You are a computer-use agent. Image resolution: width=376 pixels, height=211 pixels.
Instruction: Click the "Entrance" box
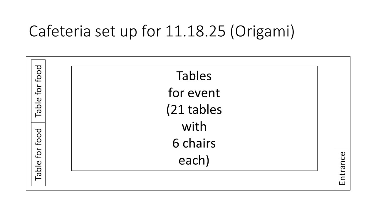click(x=342, y=169)
